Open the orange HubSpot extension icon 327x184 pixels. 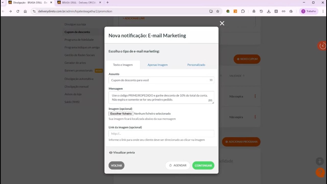tap(235, 11)
